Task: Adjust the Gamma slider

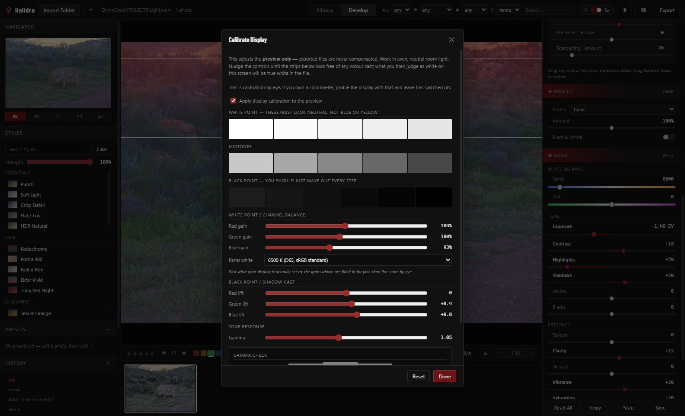Action: [346, 338]
